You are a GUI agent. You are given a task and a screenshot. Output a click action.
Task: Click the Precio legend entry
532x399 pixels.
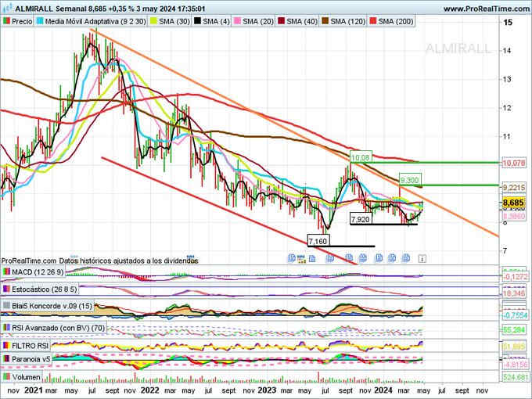[18, 21]
